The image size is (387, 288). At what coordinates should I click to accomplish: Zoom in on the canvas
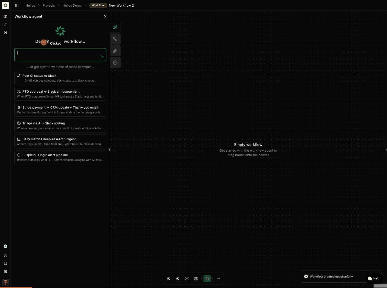[x=169, y=279]
